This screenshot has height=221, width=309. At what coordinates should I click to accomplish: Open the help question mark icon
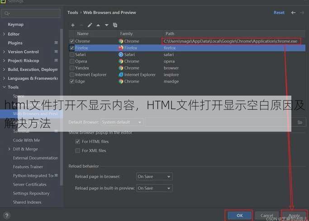[x=6, y=216]
